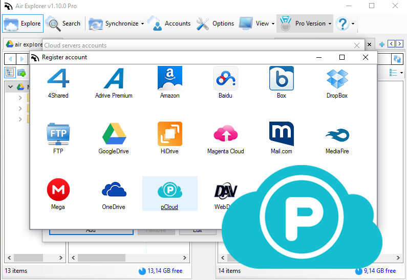
Task: Expand the View dropdown arrow
Action: click(x=273, y=24)
